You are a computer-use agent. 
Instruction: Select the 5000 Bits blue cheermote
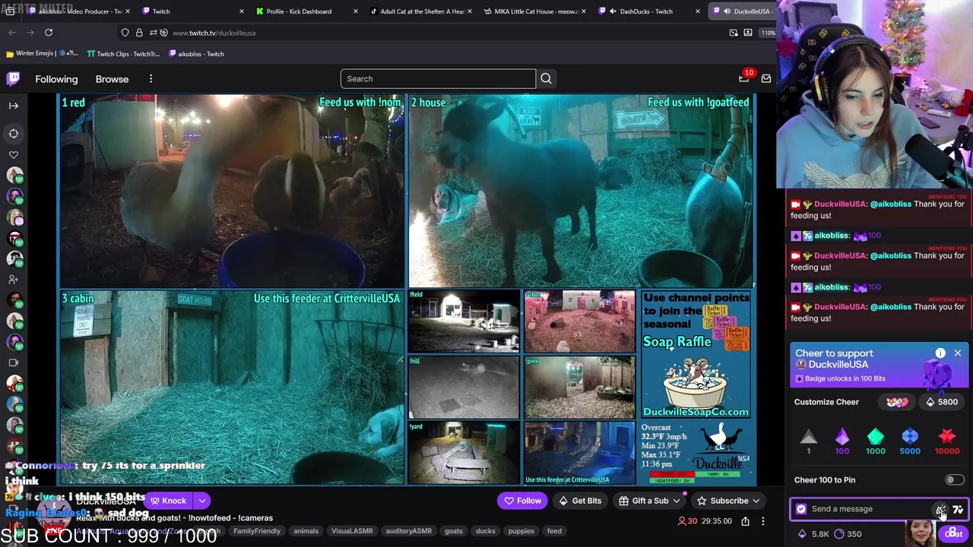pos(910,441)
